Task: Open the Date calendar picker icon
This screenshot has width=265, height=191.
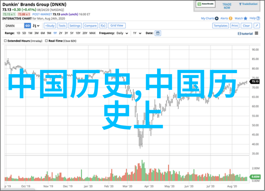Action: click(x=158, y=33)
